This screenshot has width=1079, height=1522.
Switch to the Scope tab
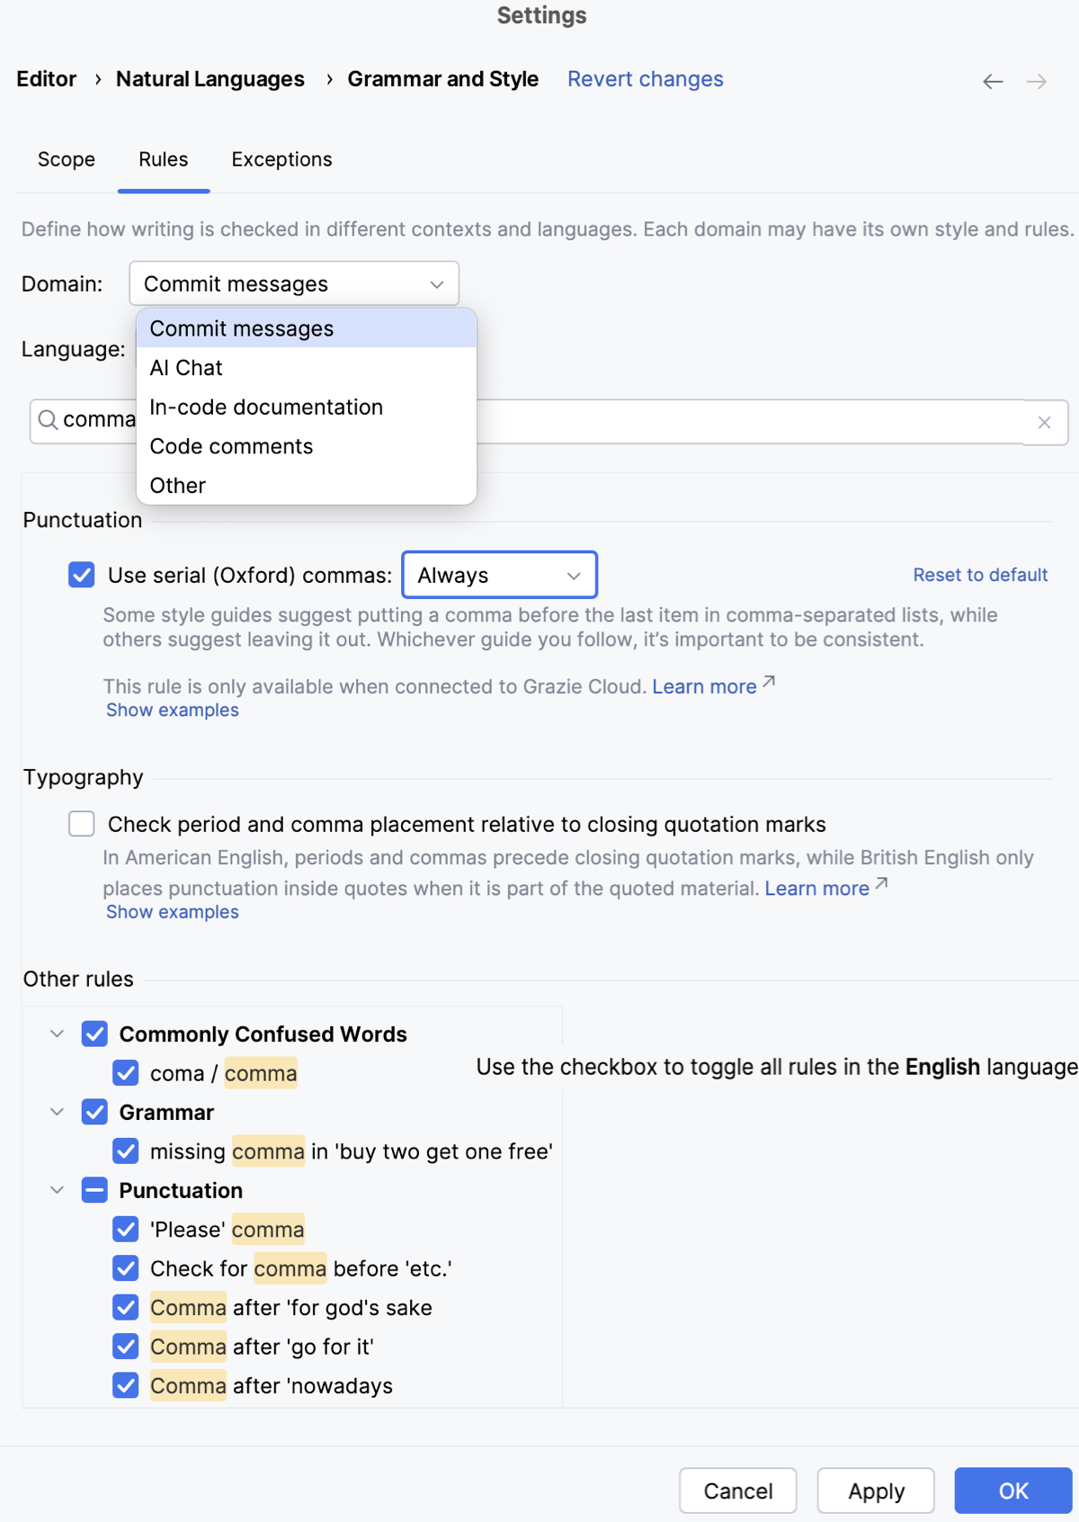click(66, 159)
